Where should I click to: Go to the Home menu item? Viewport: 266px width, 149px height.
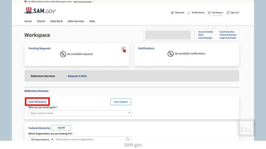(28, 21)
